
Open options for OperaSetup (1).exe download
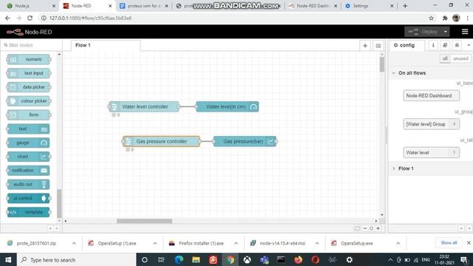[x=155, y=243]
